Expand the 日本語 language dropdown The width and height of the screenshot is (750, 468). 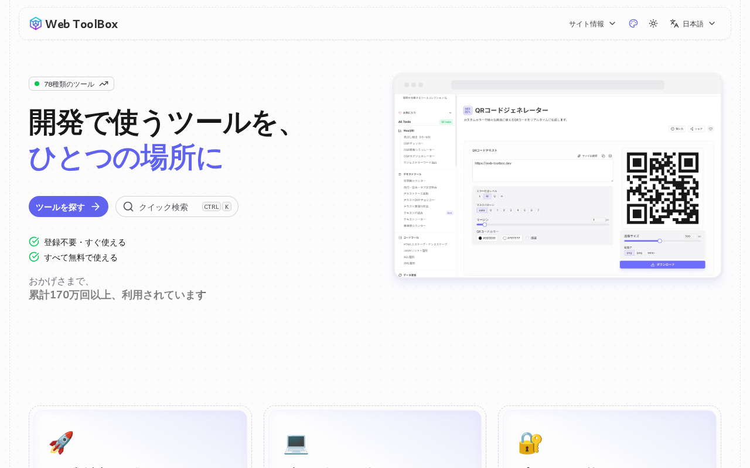[693, 23]
